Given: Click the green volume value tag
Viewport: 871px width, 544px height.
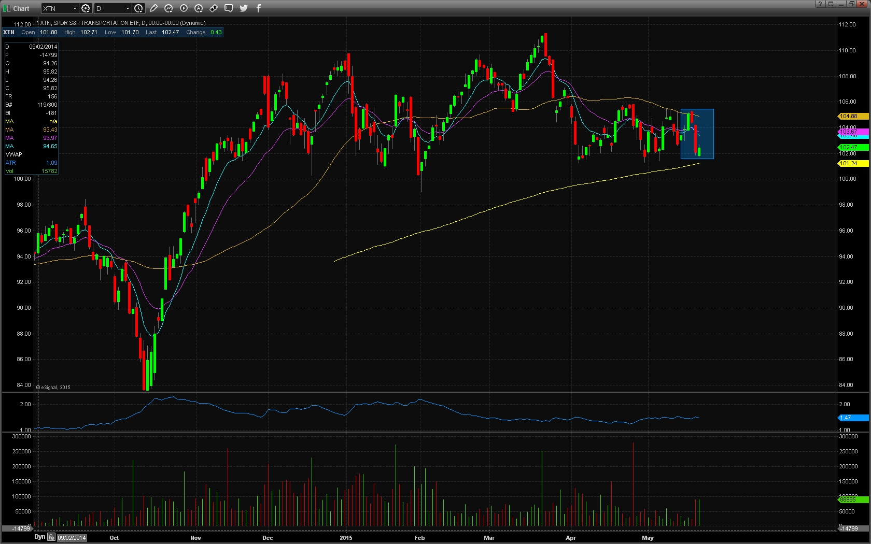Looking at the screenshot, I should coord(853,500).
